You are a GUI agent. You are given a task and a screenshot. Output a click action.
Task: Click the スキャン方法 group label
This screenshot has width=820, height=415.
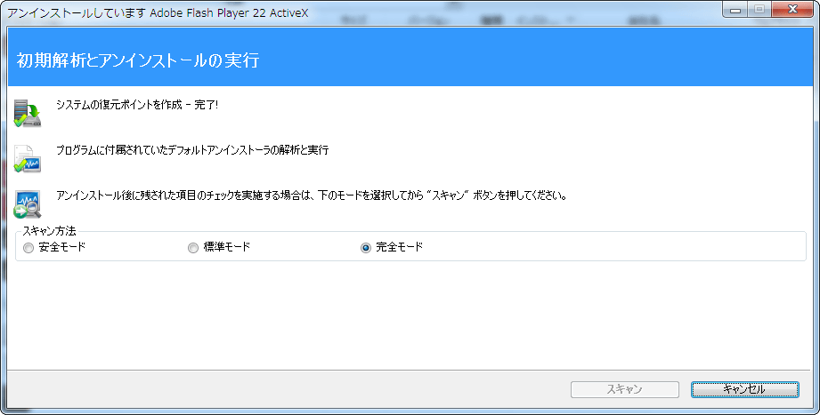pyautogui.click(x=49, y=231)
